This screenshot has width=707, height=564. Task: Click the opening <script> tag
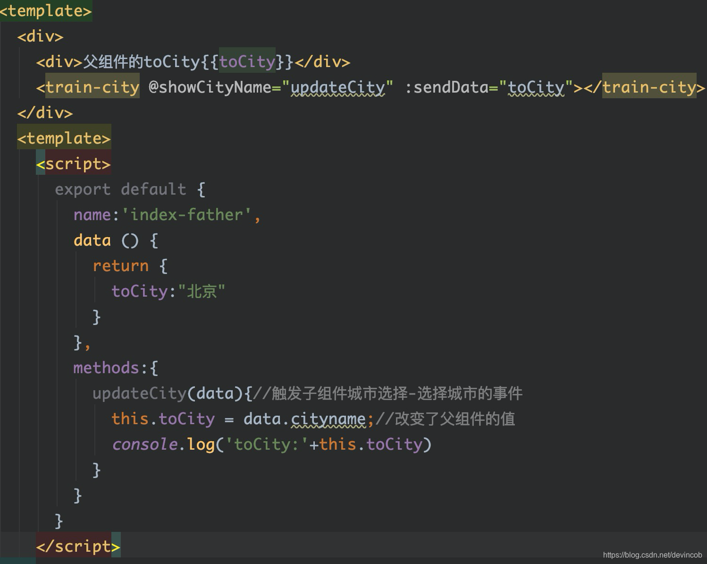[x=74, y=164]
